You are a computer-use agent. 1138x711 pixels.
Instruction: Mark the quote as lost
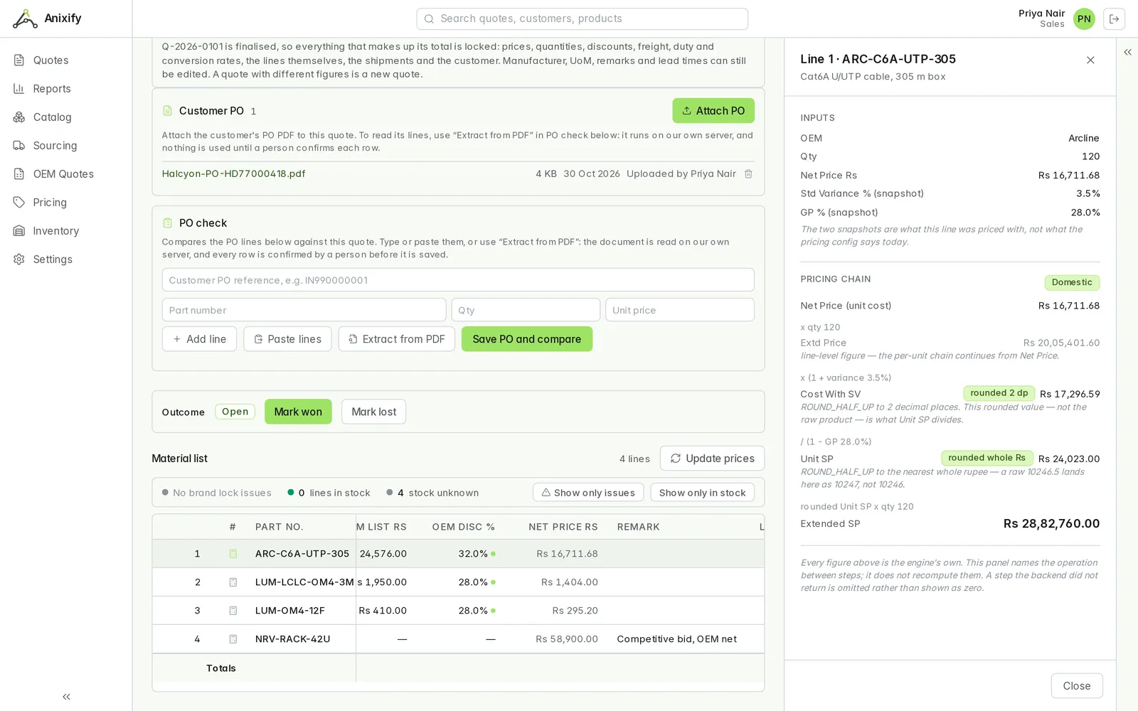click(x=373, y=412)
